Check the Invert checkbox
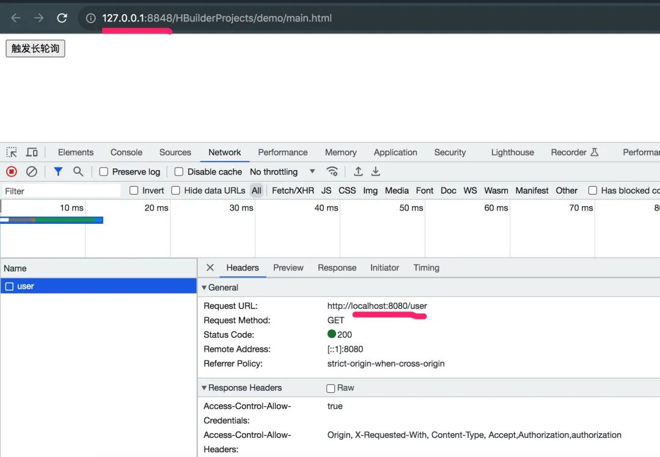The width and height of the screenshot is (660, 457). pos(134,190)
